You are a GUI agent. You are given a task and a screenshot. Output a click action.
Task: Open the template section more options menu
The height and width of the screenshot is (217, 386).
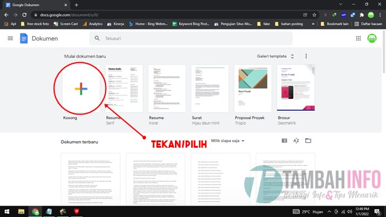306,56
